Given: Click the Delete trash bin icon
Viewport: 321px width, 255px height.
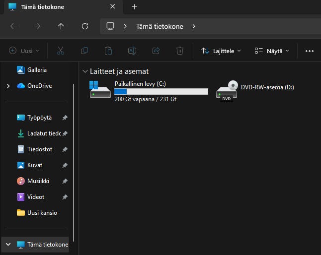Looking at the screenshot, I should 180,51.
